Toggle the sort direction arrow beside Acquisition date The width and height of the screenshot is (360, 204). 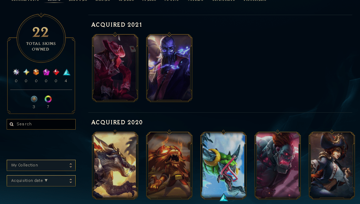click(x=46, y=180)
